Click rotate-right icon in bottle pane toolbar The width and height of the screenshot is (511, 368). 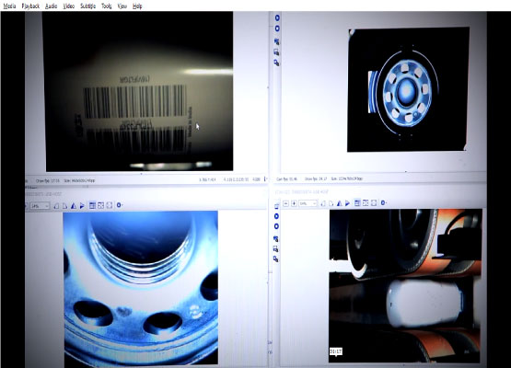(x=331, y=203)
